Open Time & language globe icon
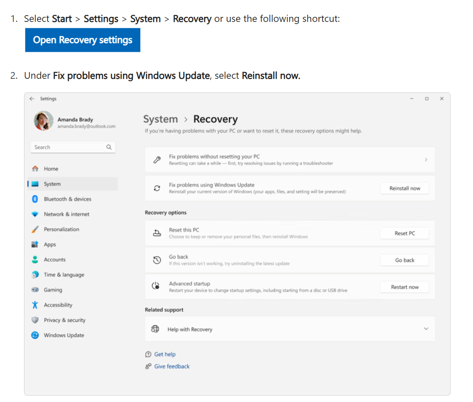The height and width of the screenshot is (402, 473). [x=35, y=274]
